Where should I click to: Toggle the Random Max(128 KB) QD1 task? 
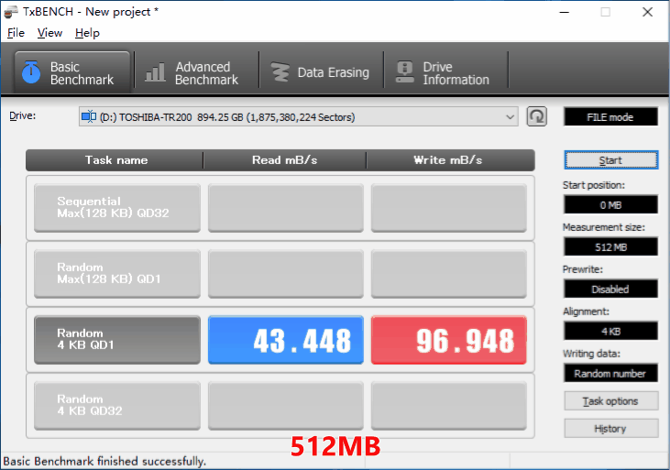pos(117,274)
